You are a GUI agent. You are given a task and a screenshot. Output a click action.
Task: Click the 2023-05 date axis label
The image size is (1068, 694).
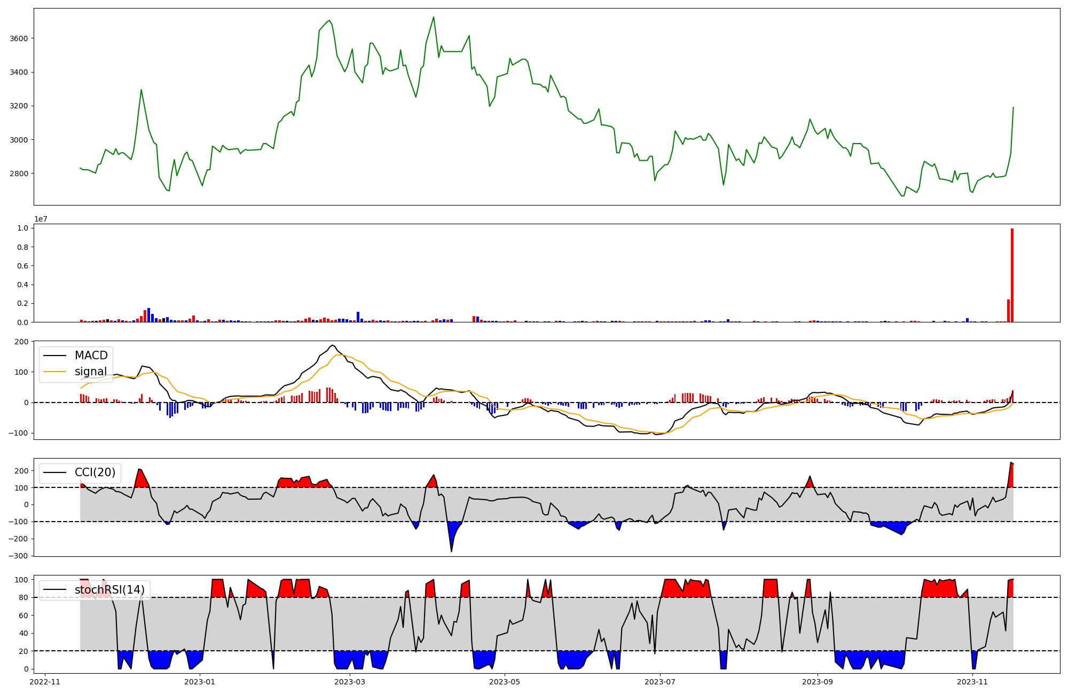click(505, 682)
